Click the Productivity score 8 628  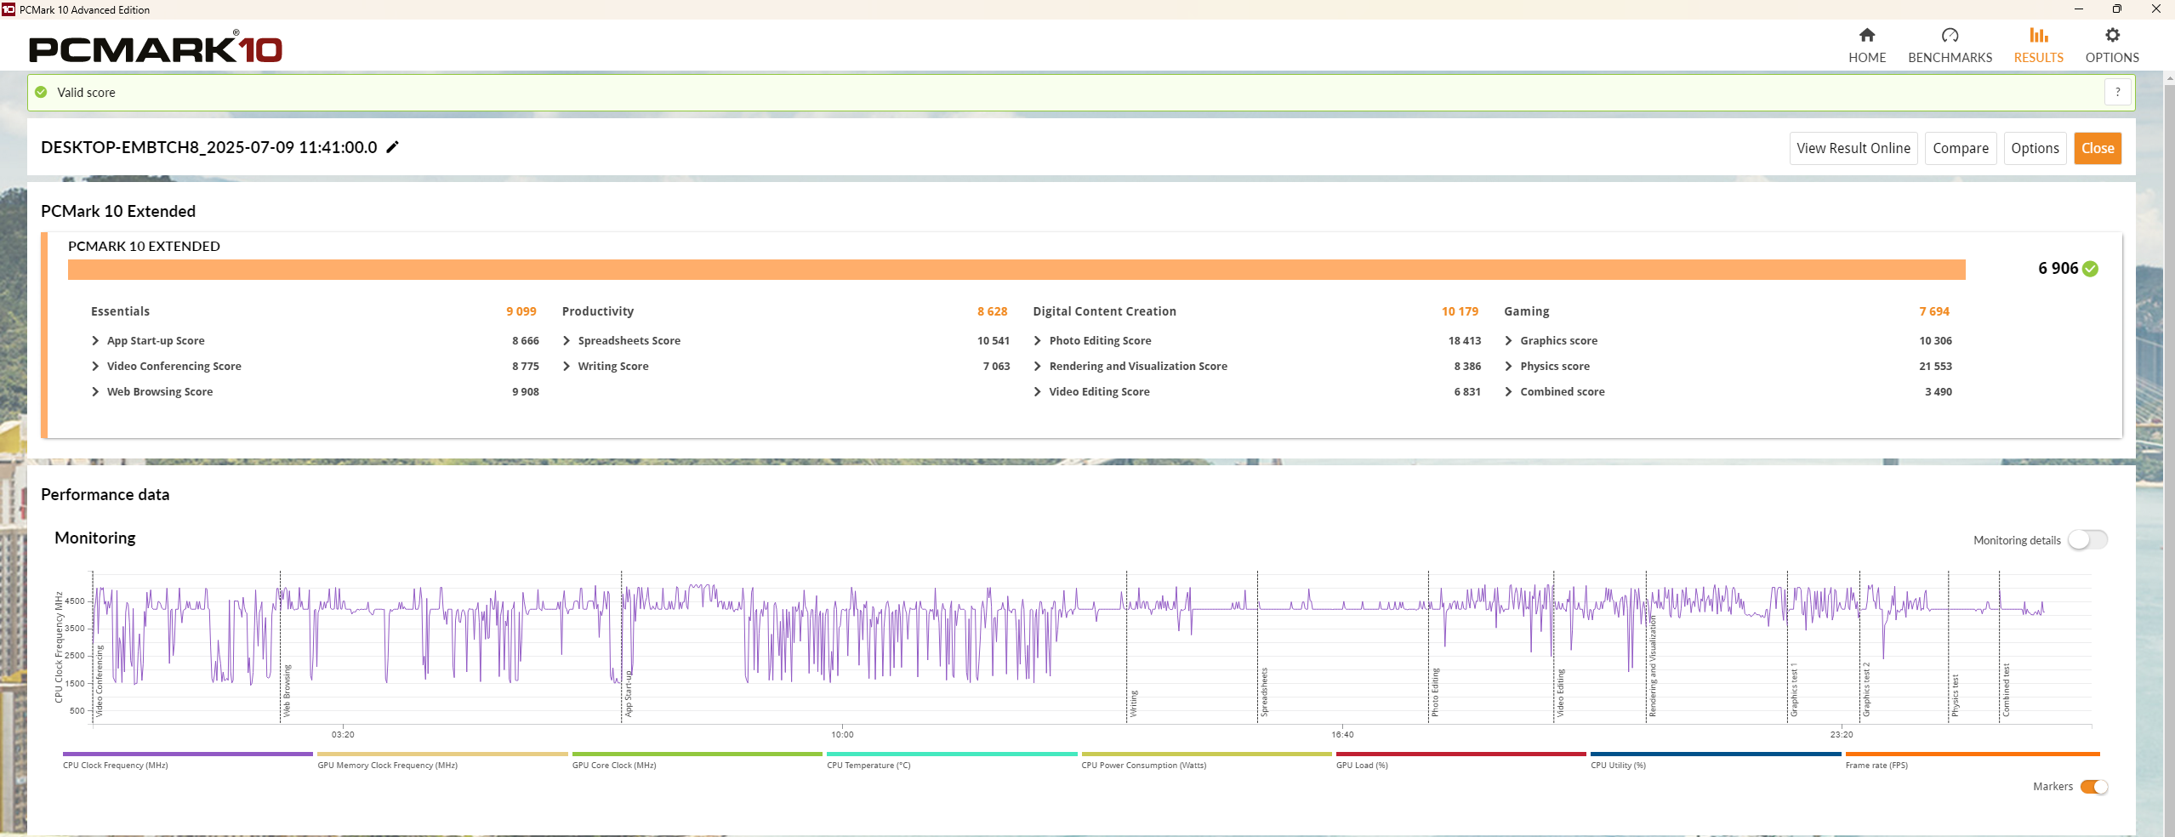click(992, 312)
